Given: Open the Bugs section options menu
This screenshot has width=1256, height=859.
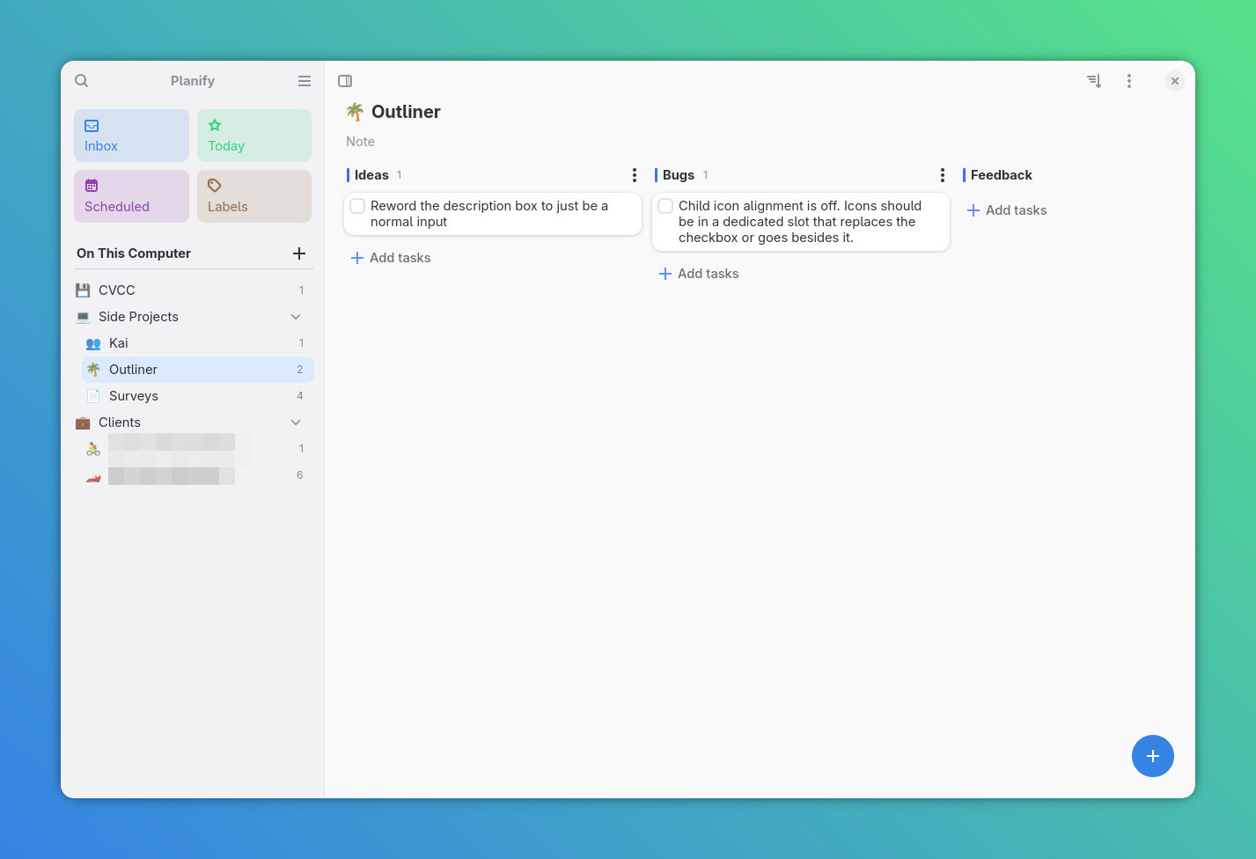Looking at the screenshot, I should pos(943,175).
